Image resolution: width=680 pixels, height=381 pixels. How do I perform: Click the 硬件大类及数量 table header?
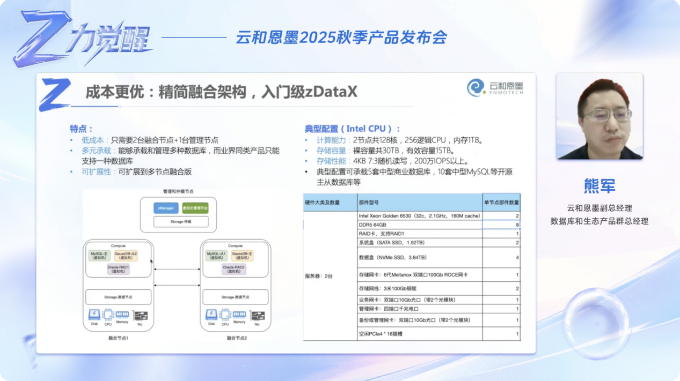(x=330, y=203)
